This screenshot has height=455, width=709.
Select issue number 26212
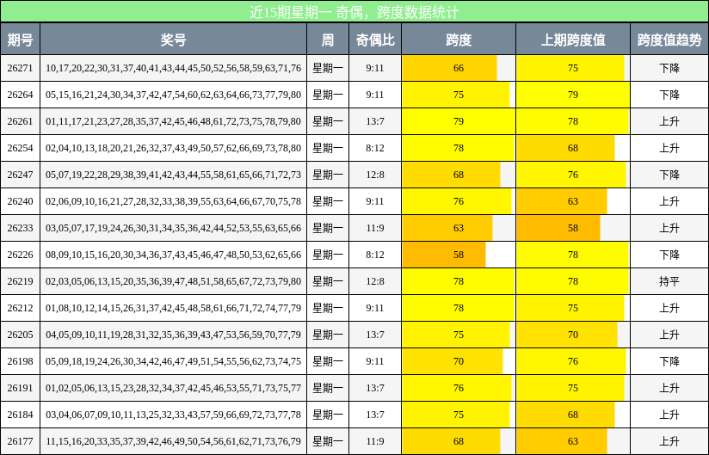tap(21, 308)
